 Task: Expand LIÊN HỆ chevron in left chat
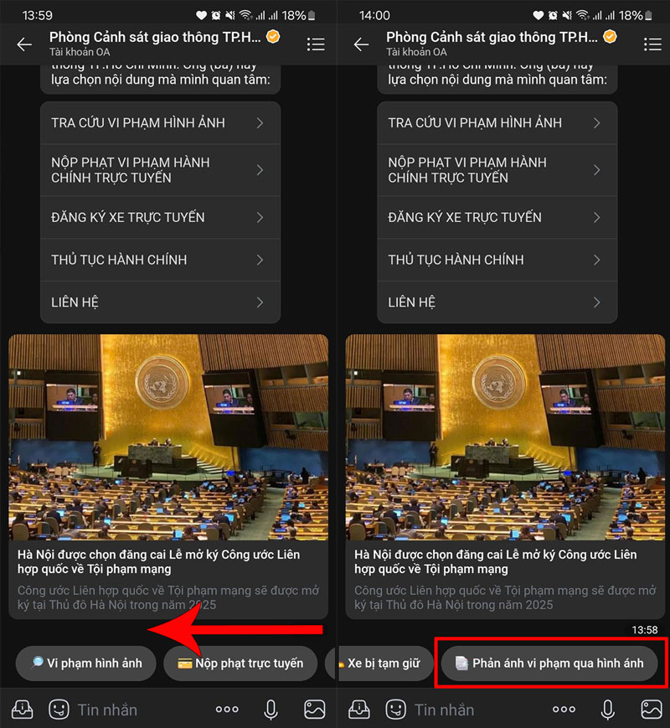point(260,302)
